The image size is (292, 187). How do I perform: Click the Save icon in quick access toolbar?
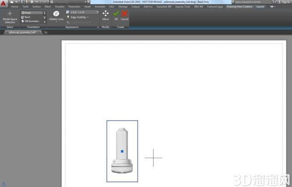(22, 2)
